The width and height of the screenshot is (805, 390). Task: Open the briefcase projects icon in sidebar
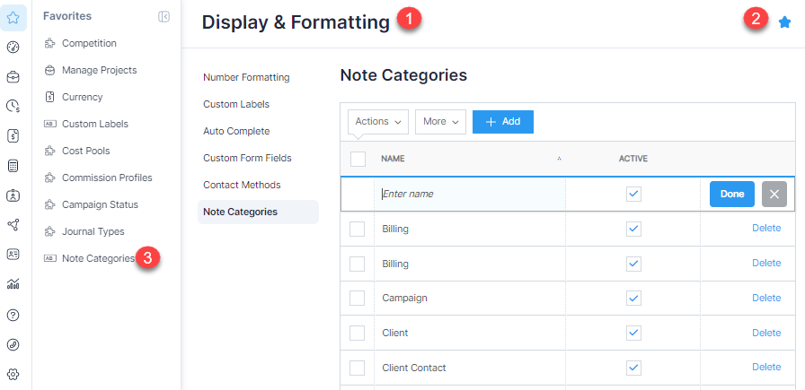pos(13,77)
